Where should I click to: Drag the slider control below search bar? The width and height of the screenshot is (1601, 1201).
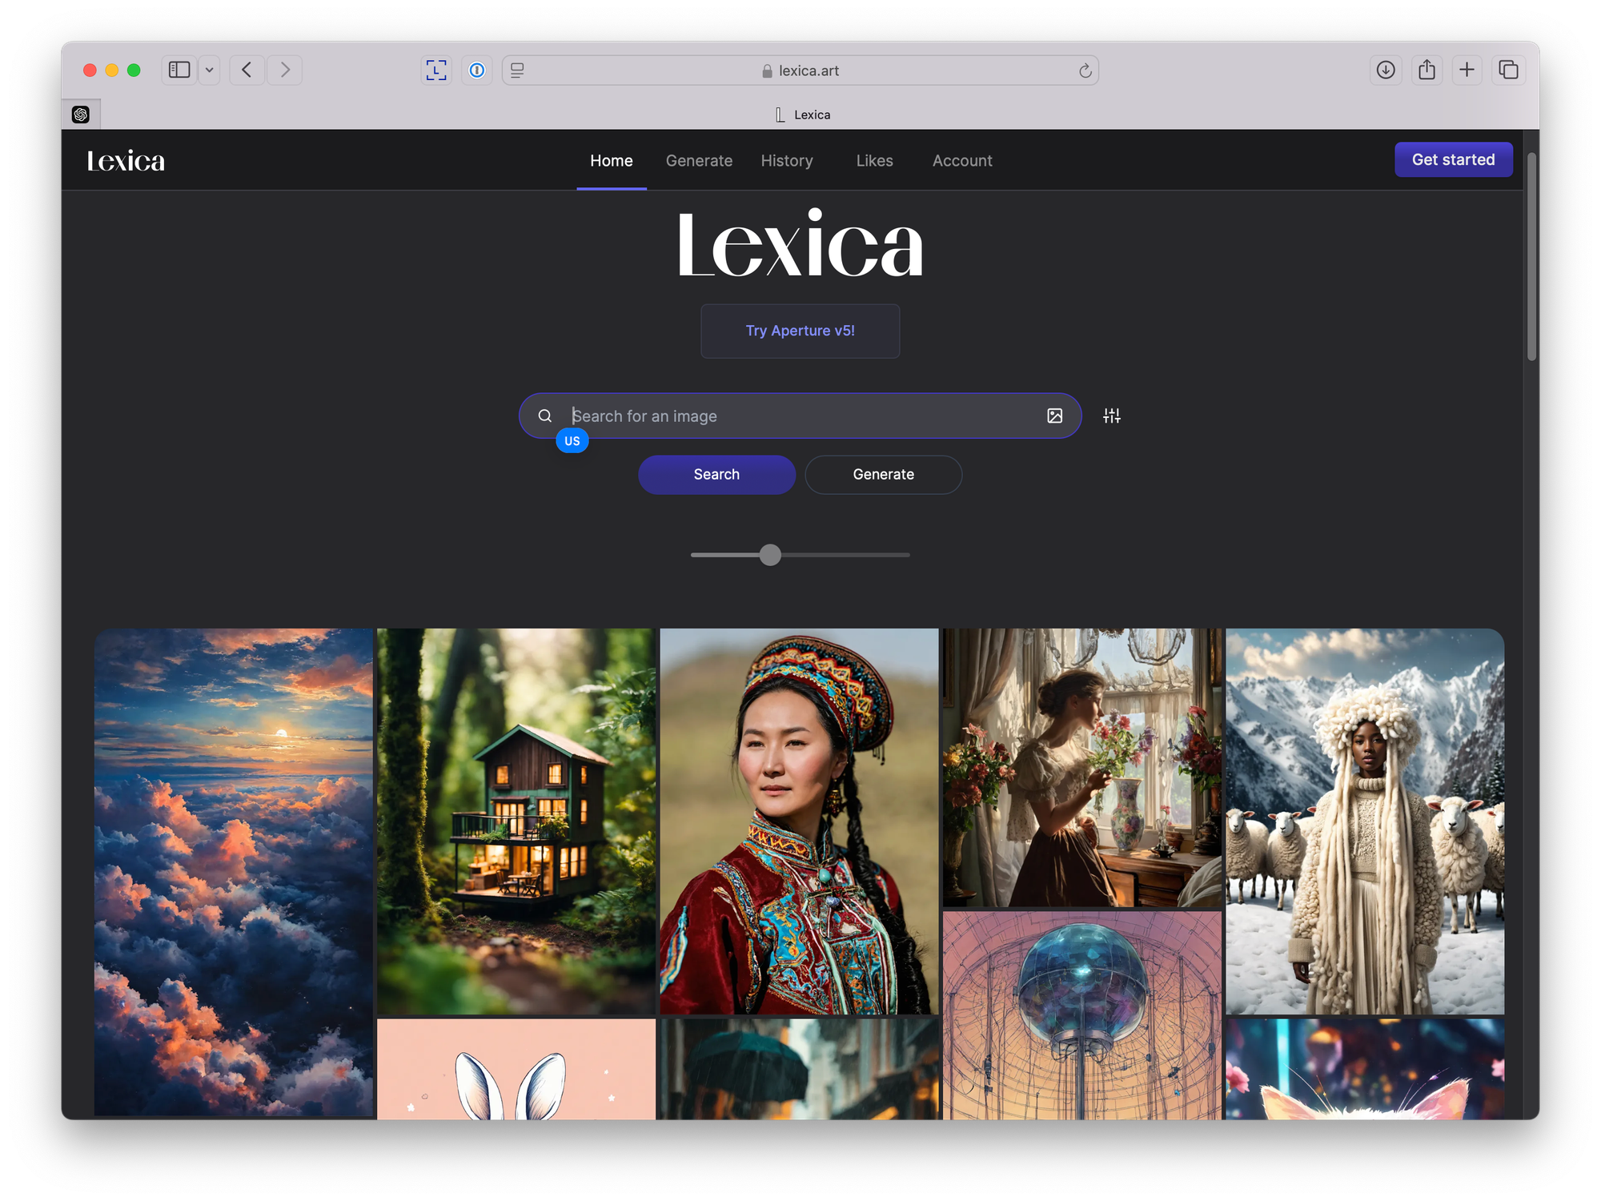pyautogui.click(x=772, y=555)
